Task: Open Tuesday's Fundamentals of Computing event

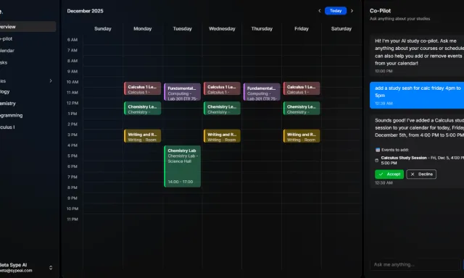Action: coord(182,92)
